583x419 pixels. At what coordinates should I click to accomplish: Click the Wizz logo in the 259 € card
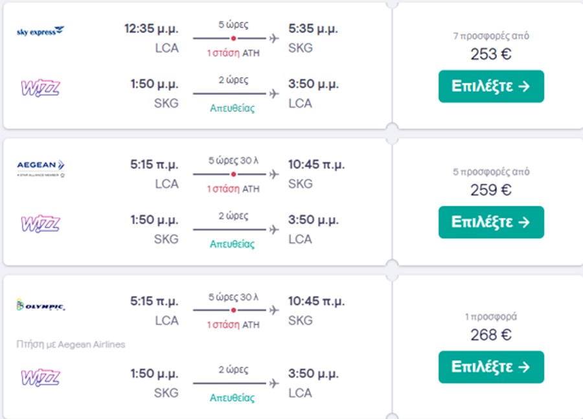click(41, 224)
